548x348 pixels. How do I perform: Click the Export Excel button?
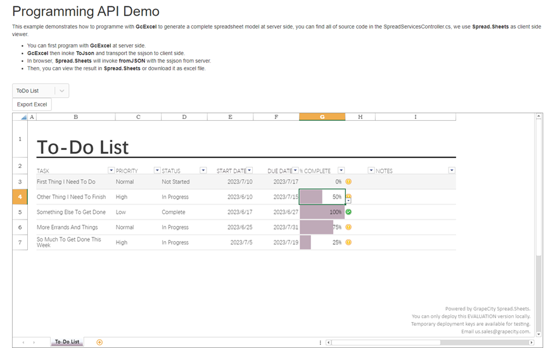[x=32, y=104]
